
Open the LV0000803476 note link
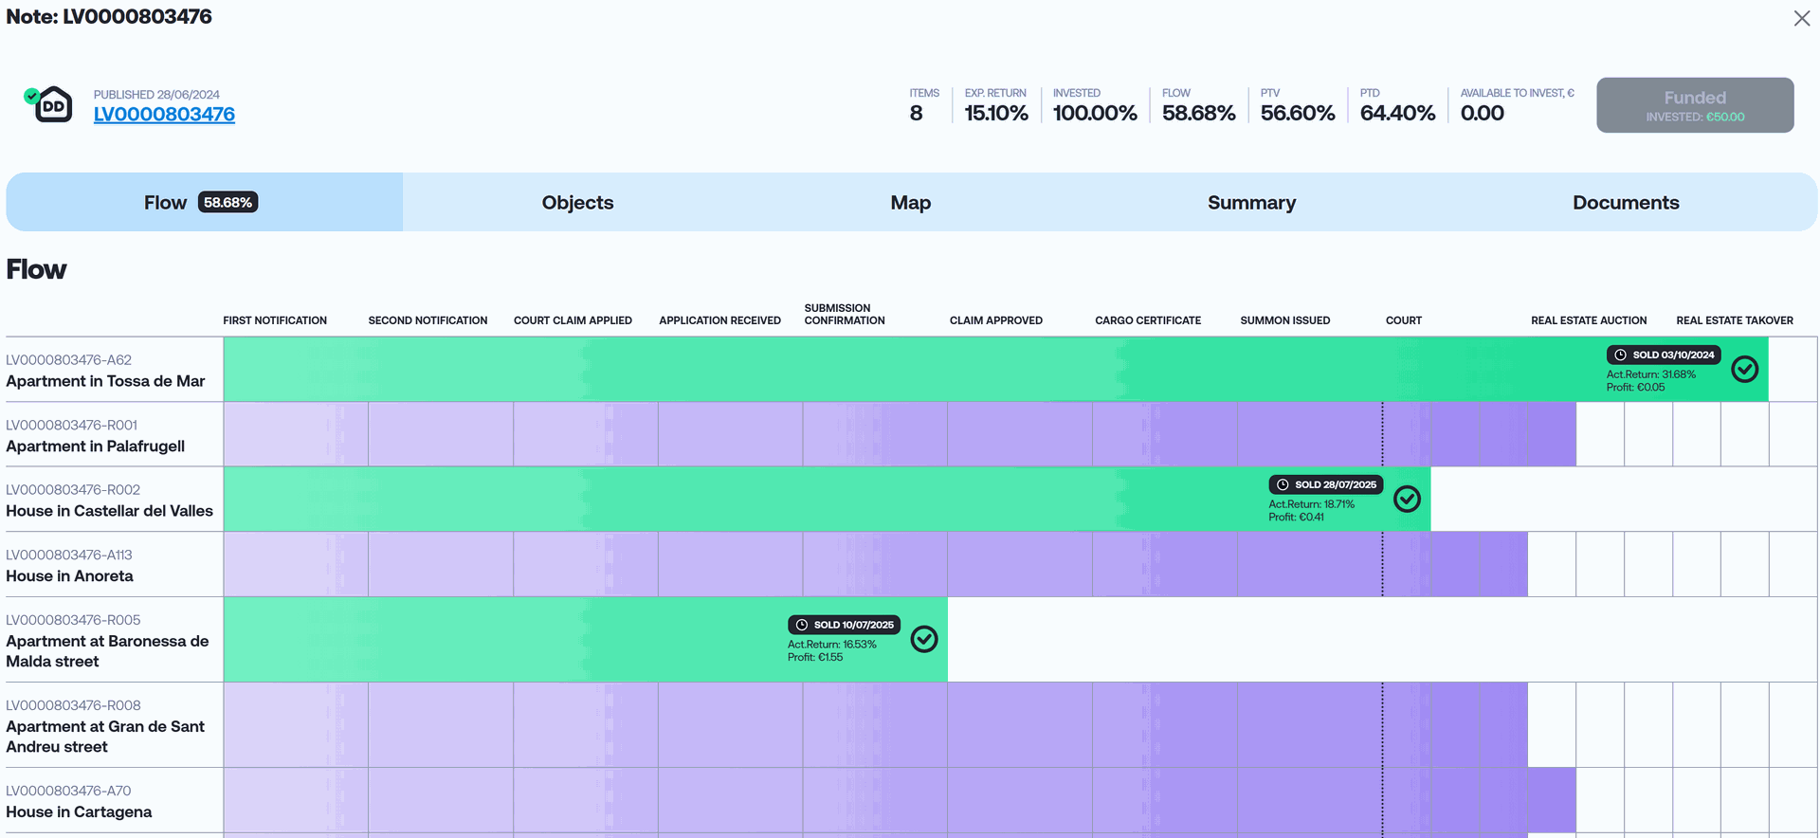tap(164, 115)
